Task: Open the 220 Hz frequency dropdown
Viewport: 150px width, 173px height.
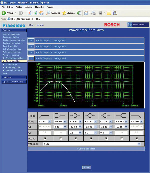Action: (x=65, y=122)
